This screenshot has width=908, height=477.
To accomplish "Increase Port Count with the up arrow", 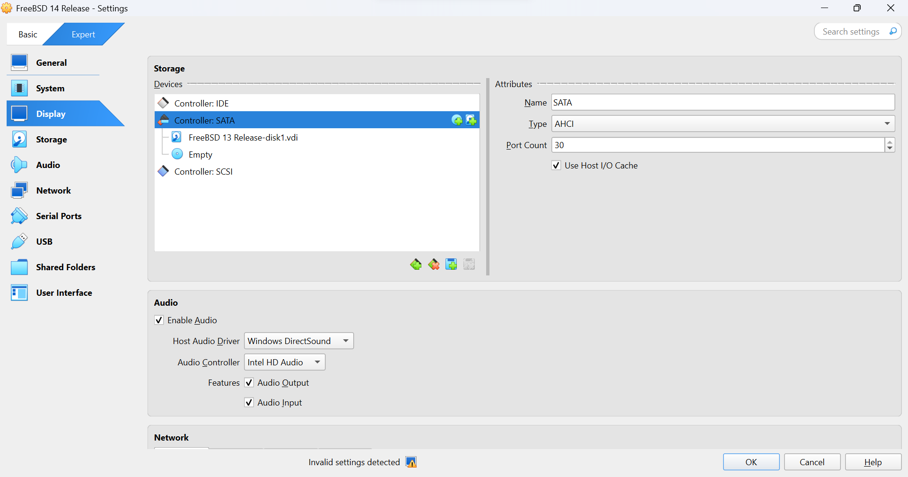I will pyautogui.click(x=890, y=141).
